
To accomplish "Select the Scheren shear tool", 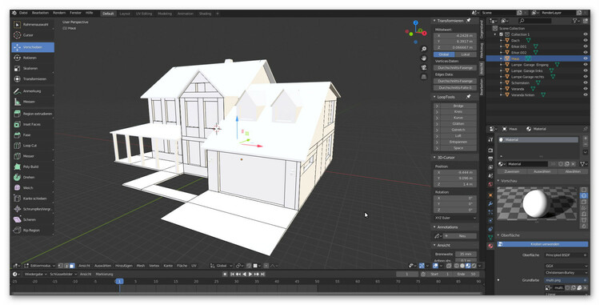I will pyautogui.click(x=33, y=219).
